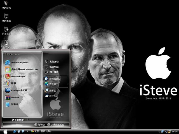Open the 我的电脑 desktop icon

(6, 18)
